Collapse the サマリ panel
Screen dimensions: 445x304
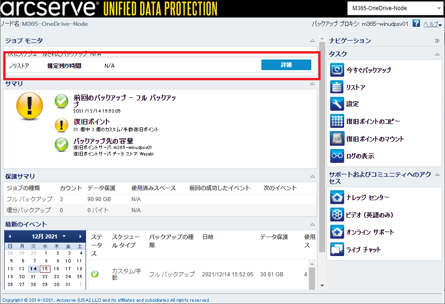point(312,83)
